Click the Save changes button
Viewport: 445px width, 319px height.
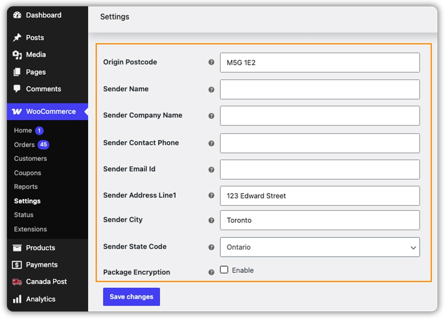pos(131,297)
